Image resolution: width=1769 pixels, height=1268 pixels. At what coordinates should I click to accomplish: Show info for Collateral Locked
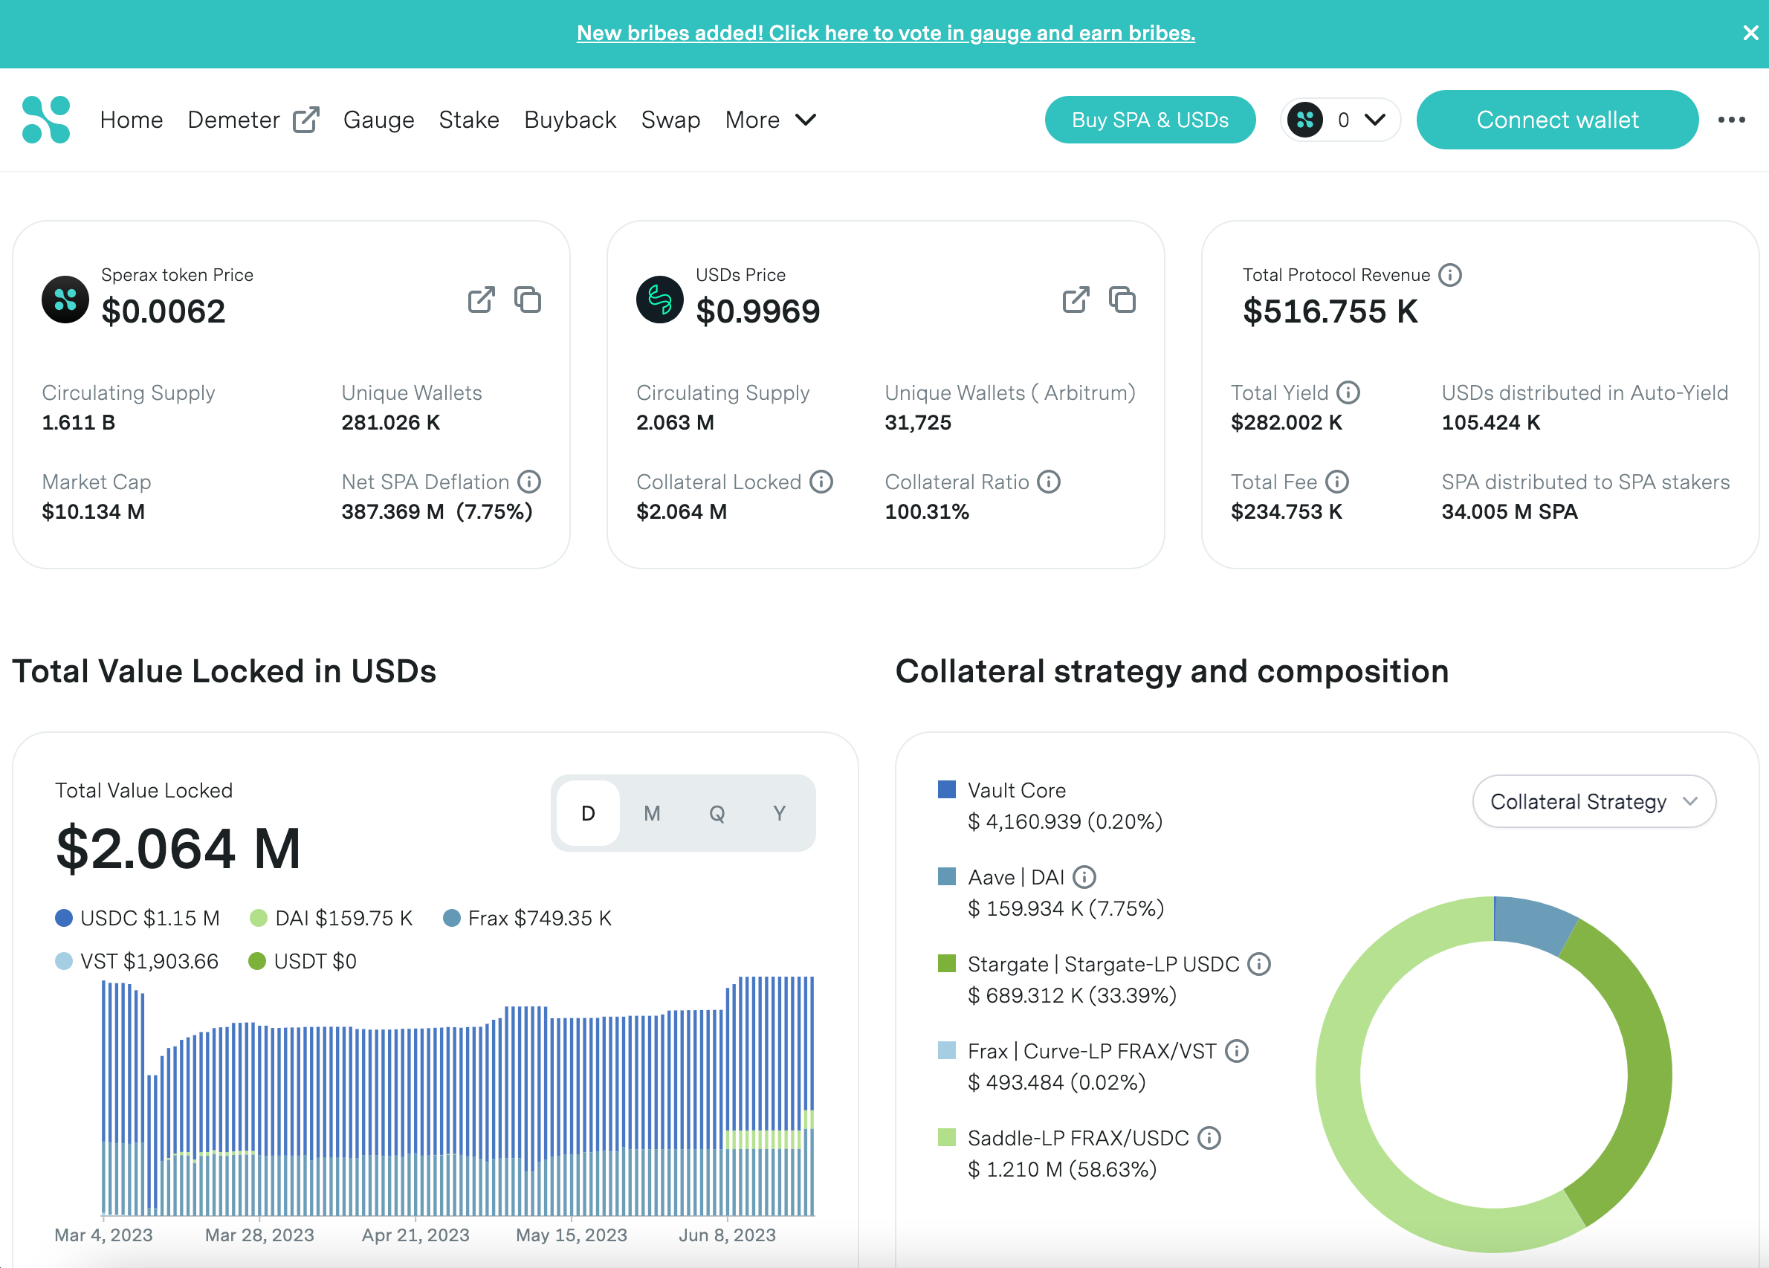point(821,482)
